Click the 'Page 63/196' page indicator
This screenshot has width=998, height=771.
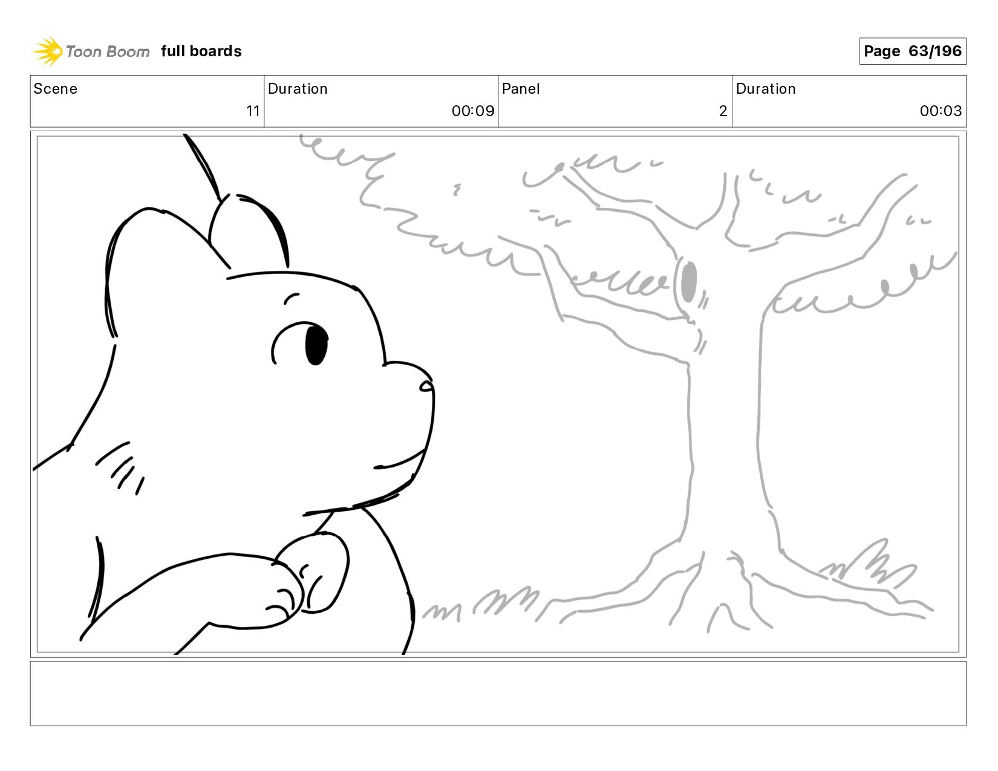(912, 51)
